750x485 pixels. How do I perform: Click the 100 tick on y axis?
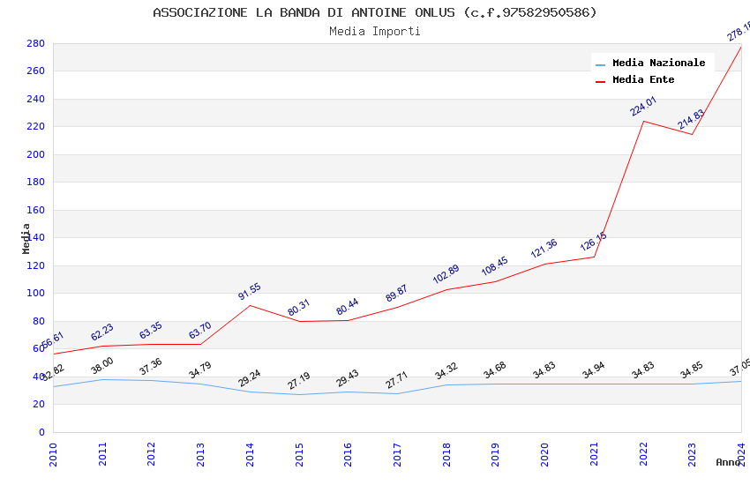(x=35, y=294)
